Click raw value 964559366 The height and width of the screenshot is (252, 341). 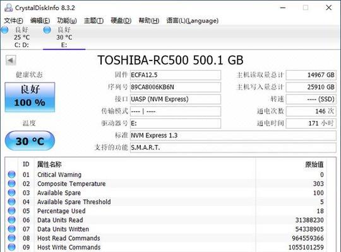point(308,238)
